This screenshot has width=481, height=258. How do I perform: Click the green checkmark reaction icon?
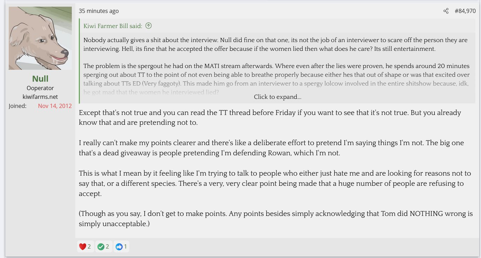pyautogui.click(x=101, y=247)
